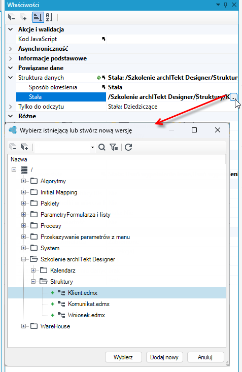Open the filter options icon
This screenshot has width=242, height=372.
point(114,147)
